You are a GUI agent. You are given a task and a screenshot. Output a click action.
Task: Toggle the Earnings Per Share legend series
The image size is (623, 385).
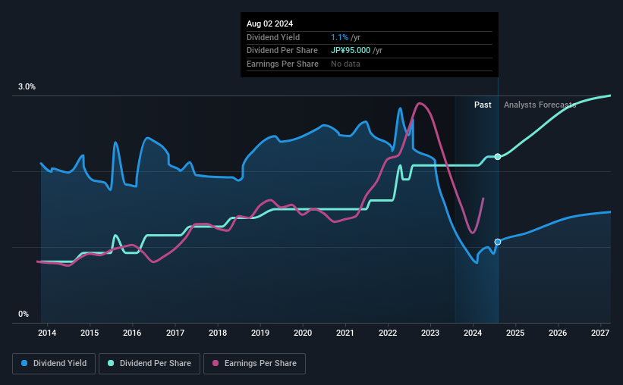(256, 364)
